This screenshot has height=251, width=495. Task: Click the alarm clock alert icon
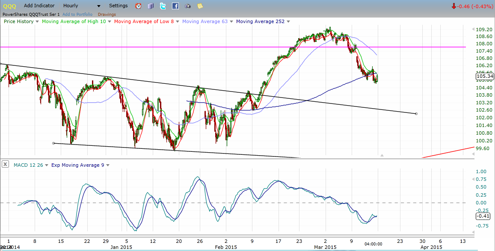pyautogui.click(x=138, y=6)
